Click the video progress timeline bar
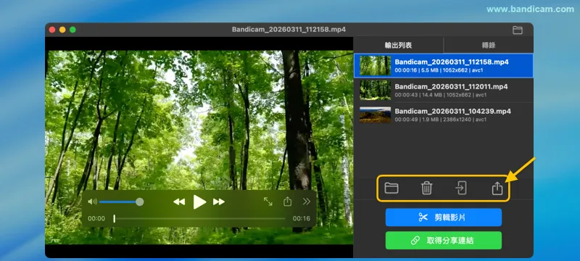Screen dimensions: 580x261 click(200, 218)
